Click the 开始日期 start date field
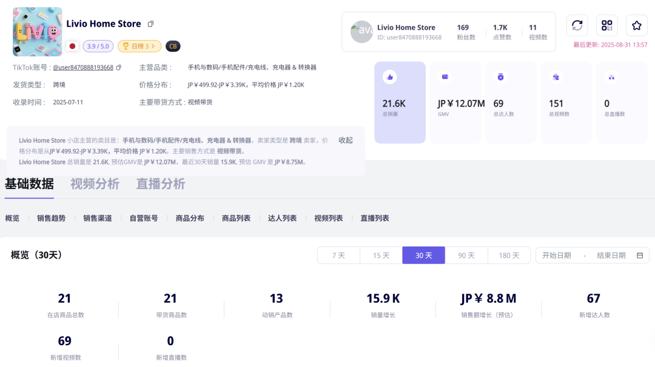Screen dimensions: 655x367 coord(557,256)
